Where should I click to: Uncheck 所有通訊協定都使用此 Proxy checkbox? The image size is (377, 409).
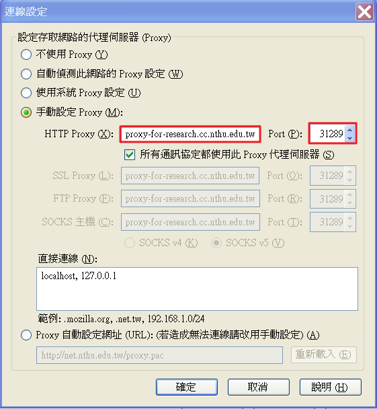(x=130, y=155)
